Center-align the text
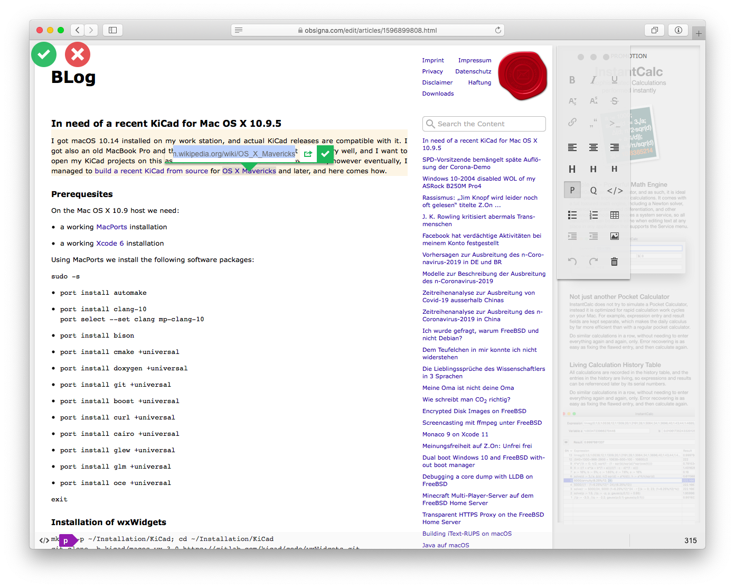Viewport: 735px width, 588px height. (593, 147)
